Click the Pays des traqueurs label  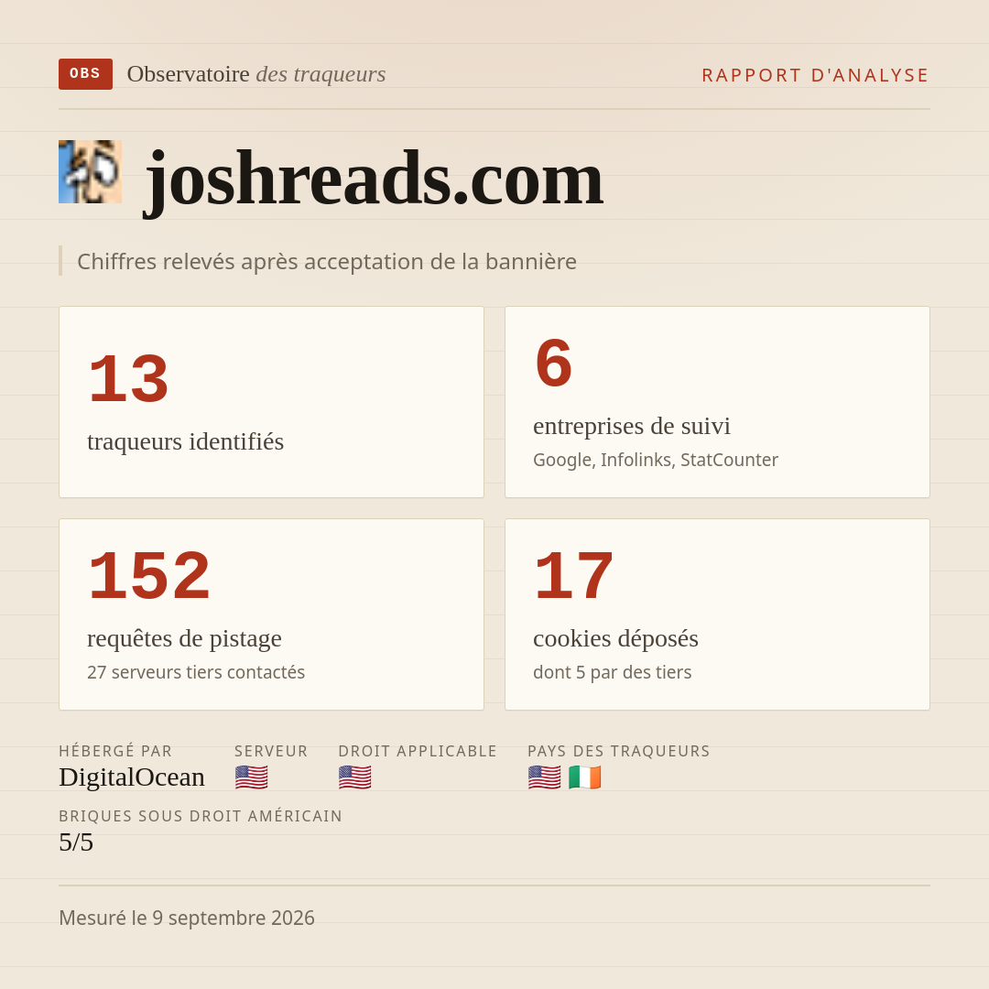[x=619, y=751]
